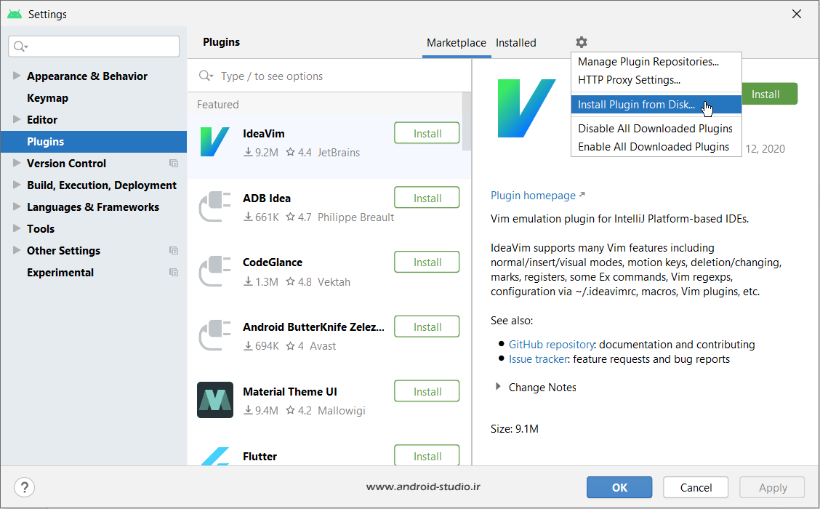Expand the Appearance & Behavior section
The image size is (820, 509).
coord(17,76)
